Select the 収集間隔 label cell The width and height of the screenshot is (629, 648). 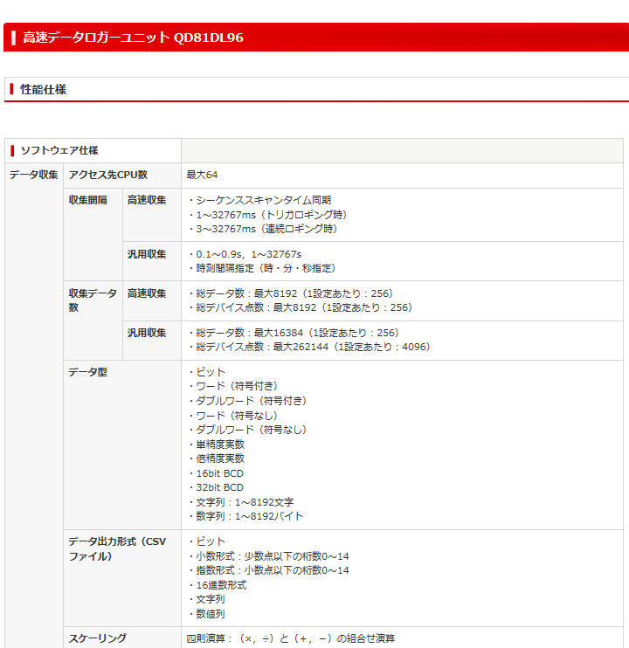pyautogui.click(x=93, y=234)
